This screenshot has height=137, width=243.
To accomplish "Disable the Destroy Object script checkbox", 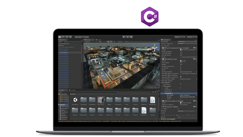I will (x=165, y=101).
